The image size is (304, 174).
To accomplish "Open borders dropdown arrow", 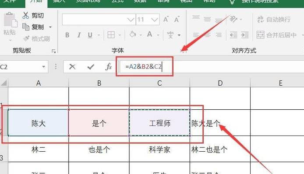I will (x=120, y=35).
